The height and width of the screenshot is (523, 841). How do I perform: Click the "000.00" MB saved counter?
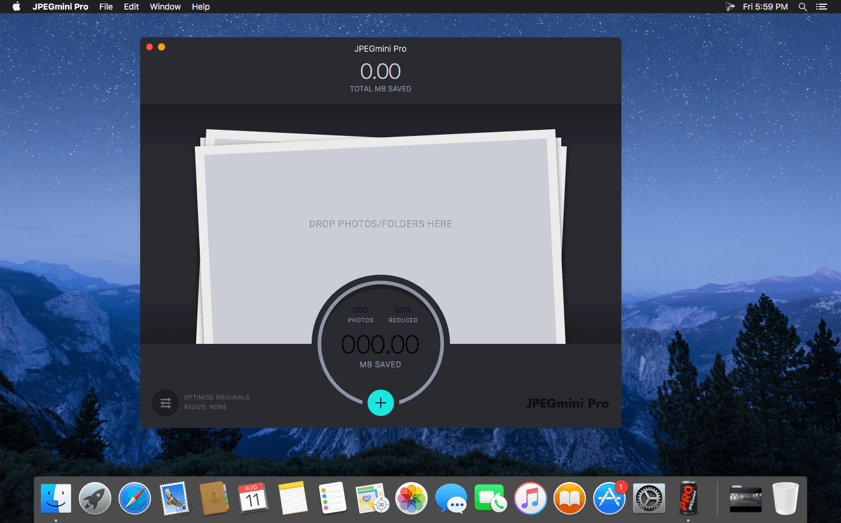(x=380, y=344)
